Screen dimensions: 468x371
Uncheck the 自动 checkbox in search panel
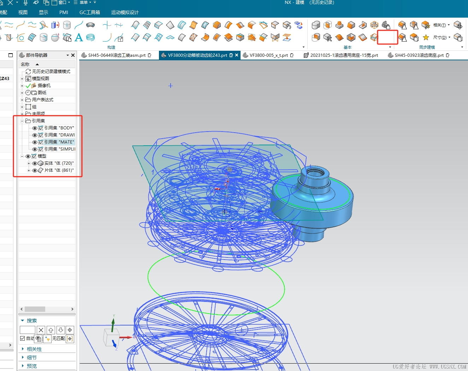tap(23, 338)
